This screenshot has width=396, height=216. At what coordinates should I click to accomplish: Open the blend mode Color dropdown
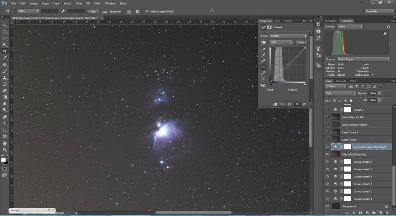(340, 93)
